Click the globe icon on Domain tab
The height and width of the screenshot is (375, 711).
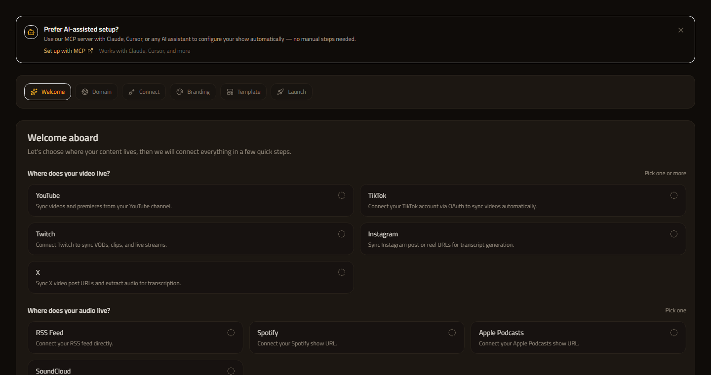coord(85,92)
